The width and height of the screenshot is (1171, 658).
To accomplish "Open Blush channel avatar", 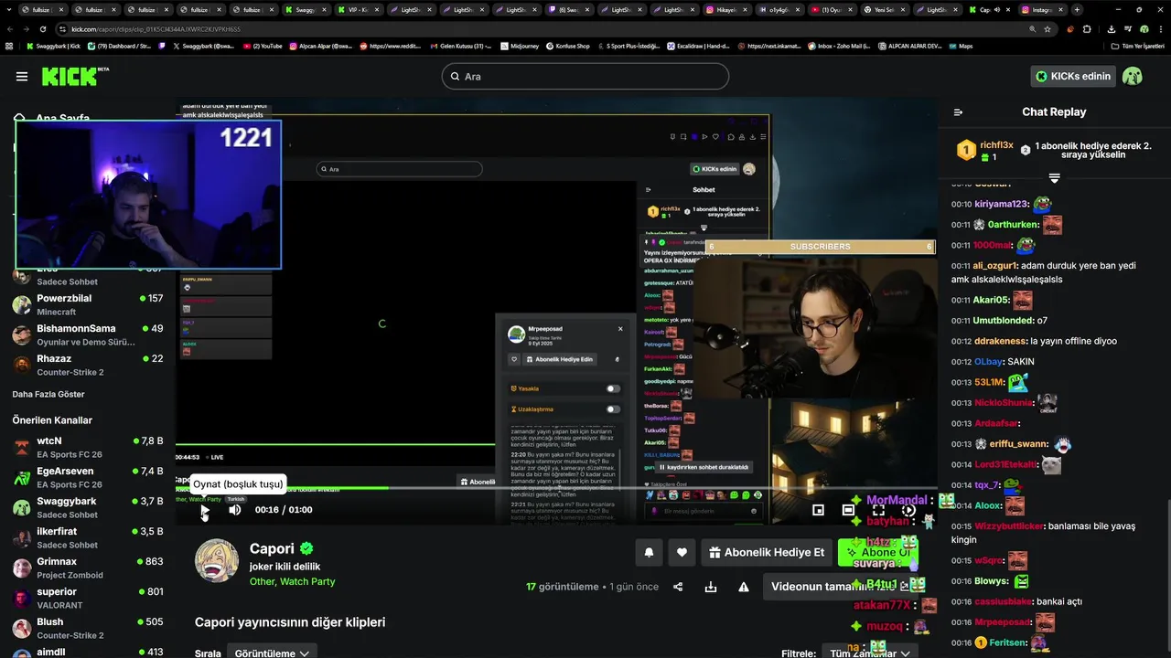I will [22, 628].
